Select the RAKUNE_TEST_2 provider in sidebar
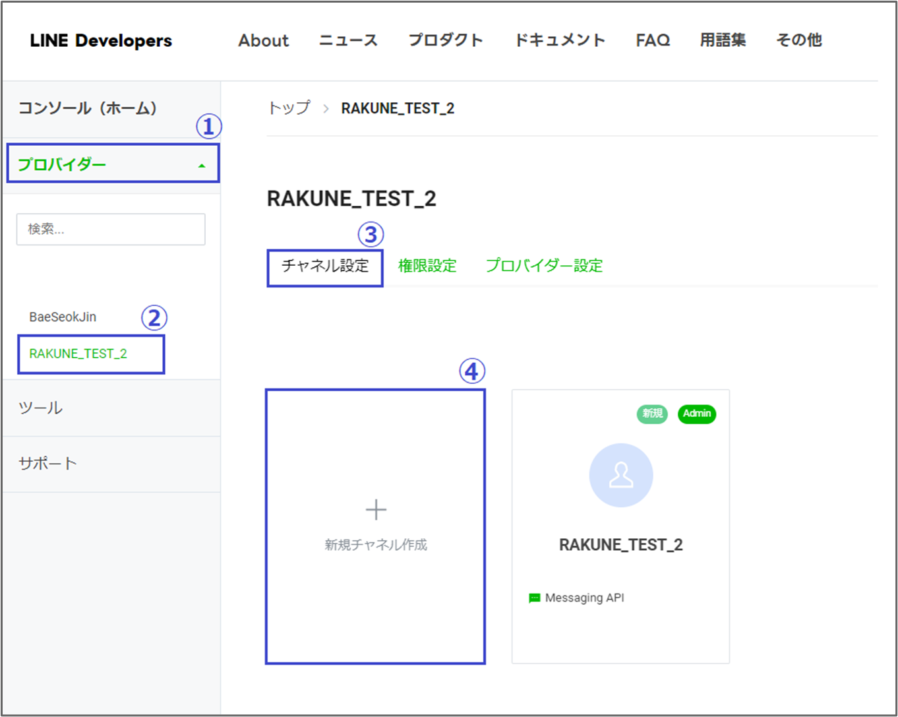Viewport: 898px width, 717px height. pyautogui.click(x=78, y=354)
